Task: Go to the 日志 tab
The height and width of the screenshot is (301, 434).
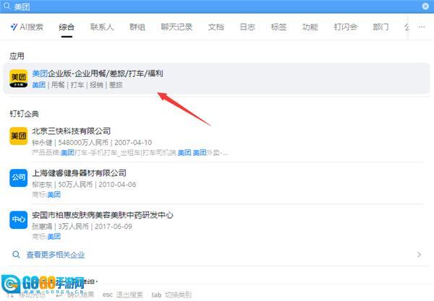Action: (247, 27)
